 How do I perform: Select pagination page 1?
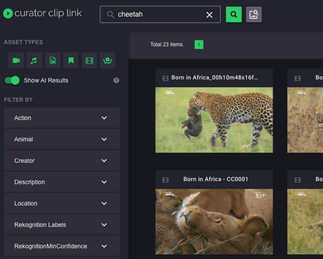(199, 44)
